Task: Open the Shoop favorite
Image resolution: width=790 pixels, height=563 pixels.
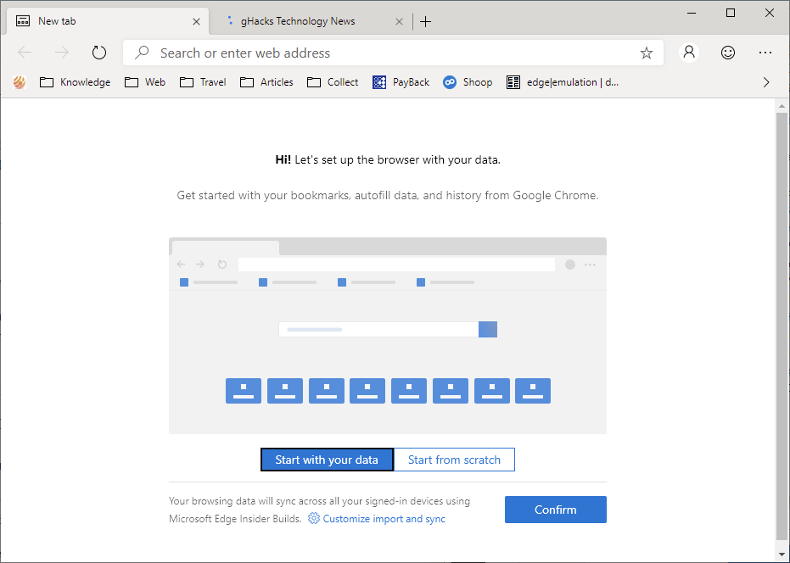Action: coord(467,81)
